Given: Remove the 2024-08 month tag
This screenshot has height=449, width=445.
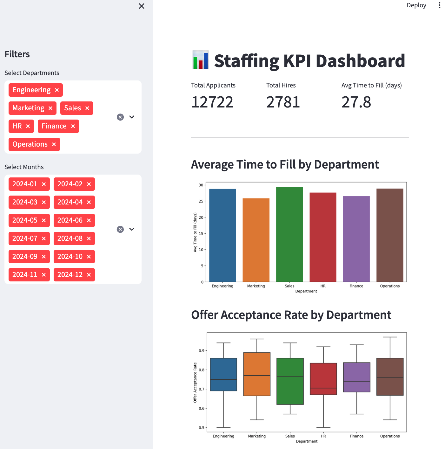Looking at the screenshot, I should [89, 238].
